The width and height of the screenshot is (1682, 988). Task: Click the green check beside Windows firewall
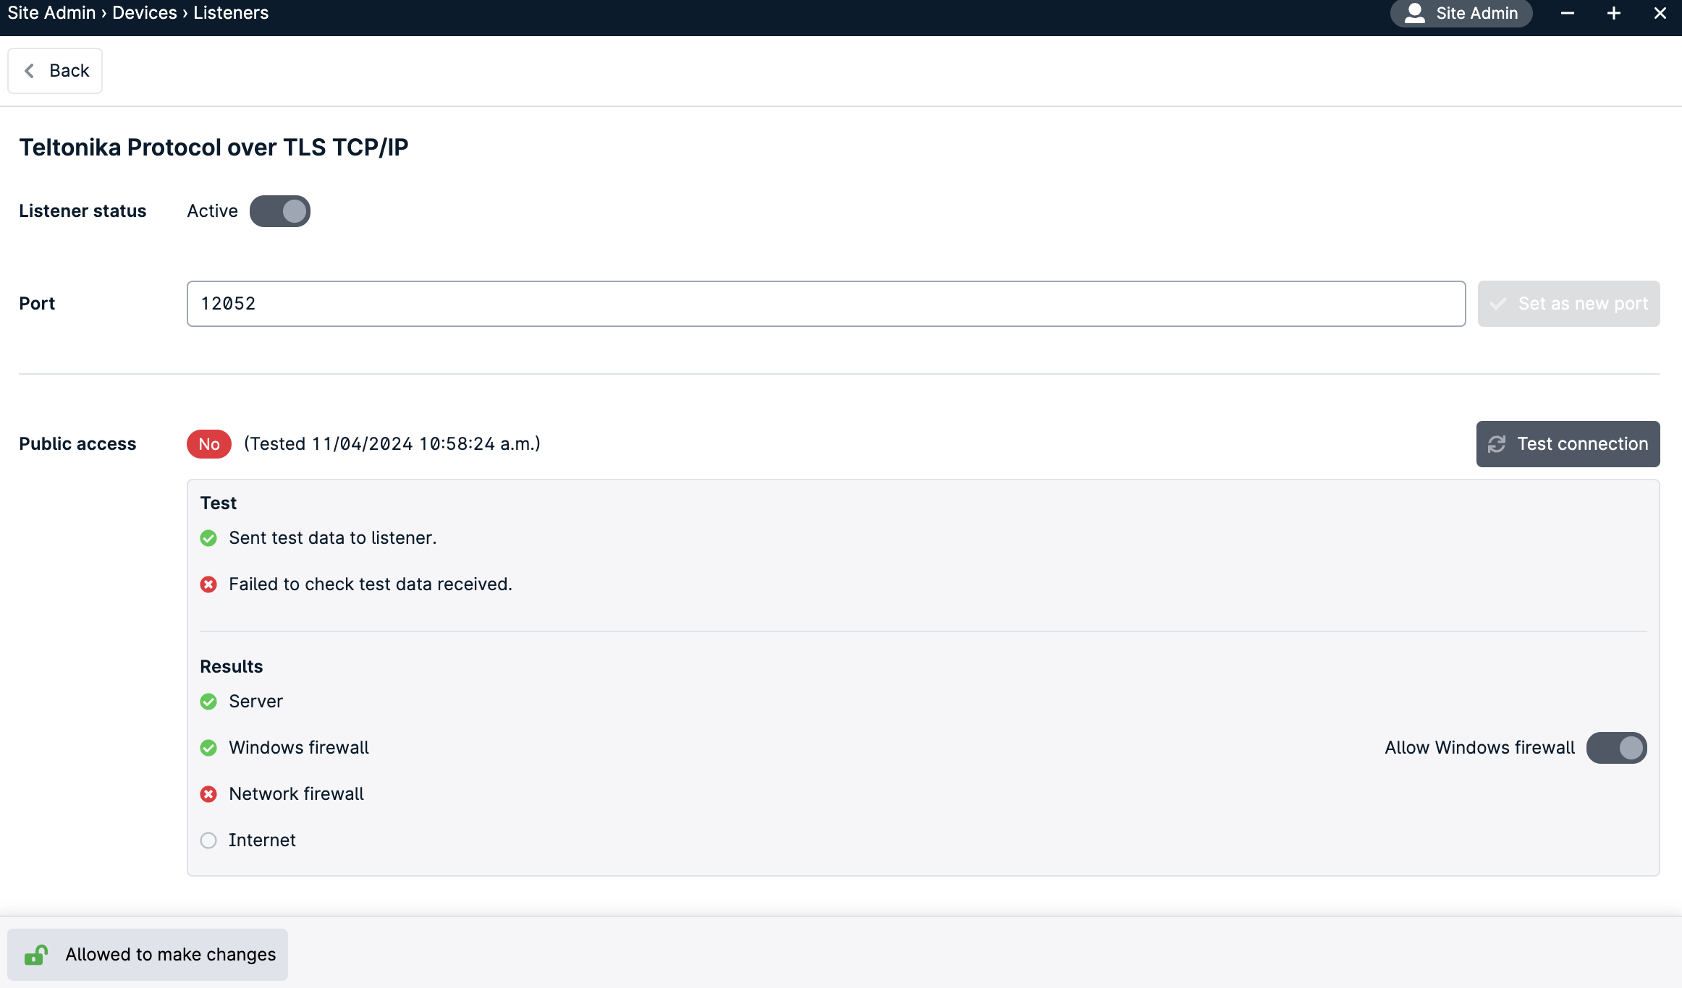(208, 748)
